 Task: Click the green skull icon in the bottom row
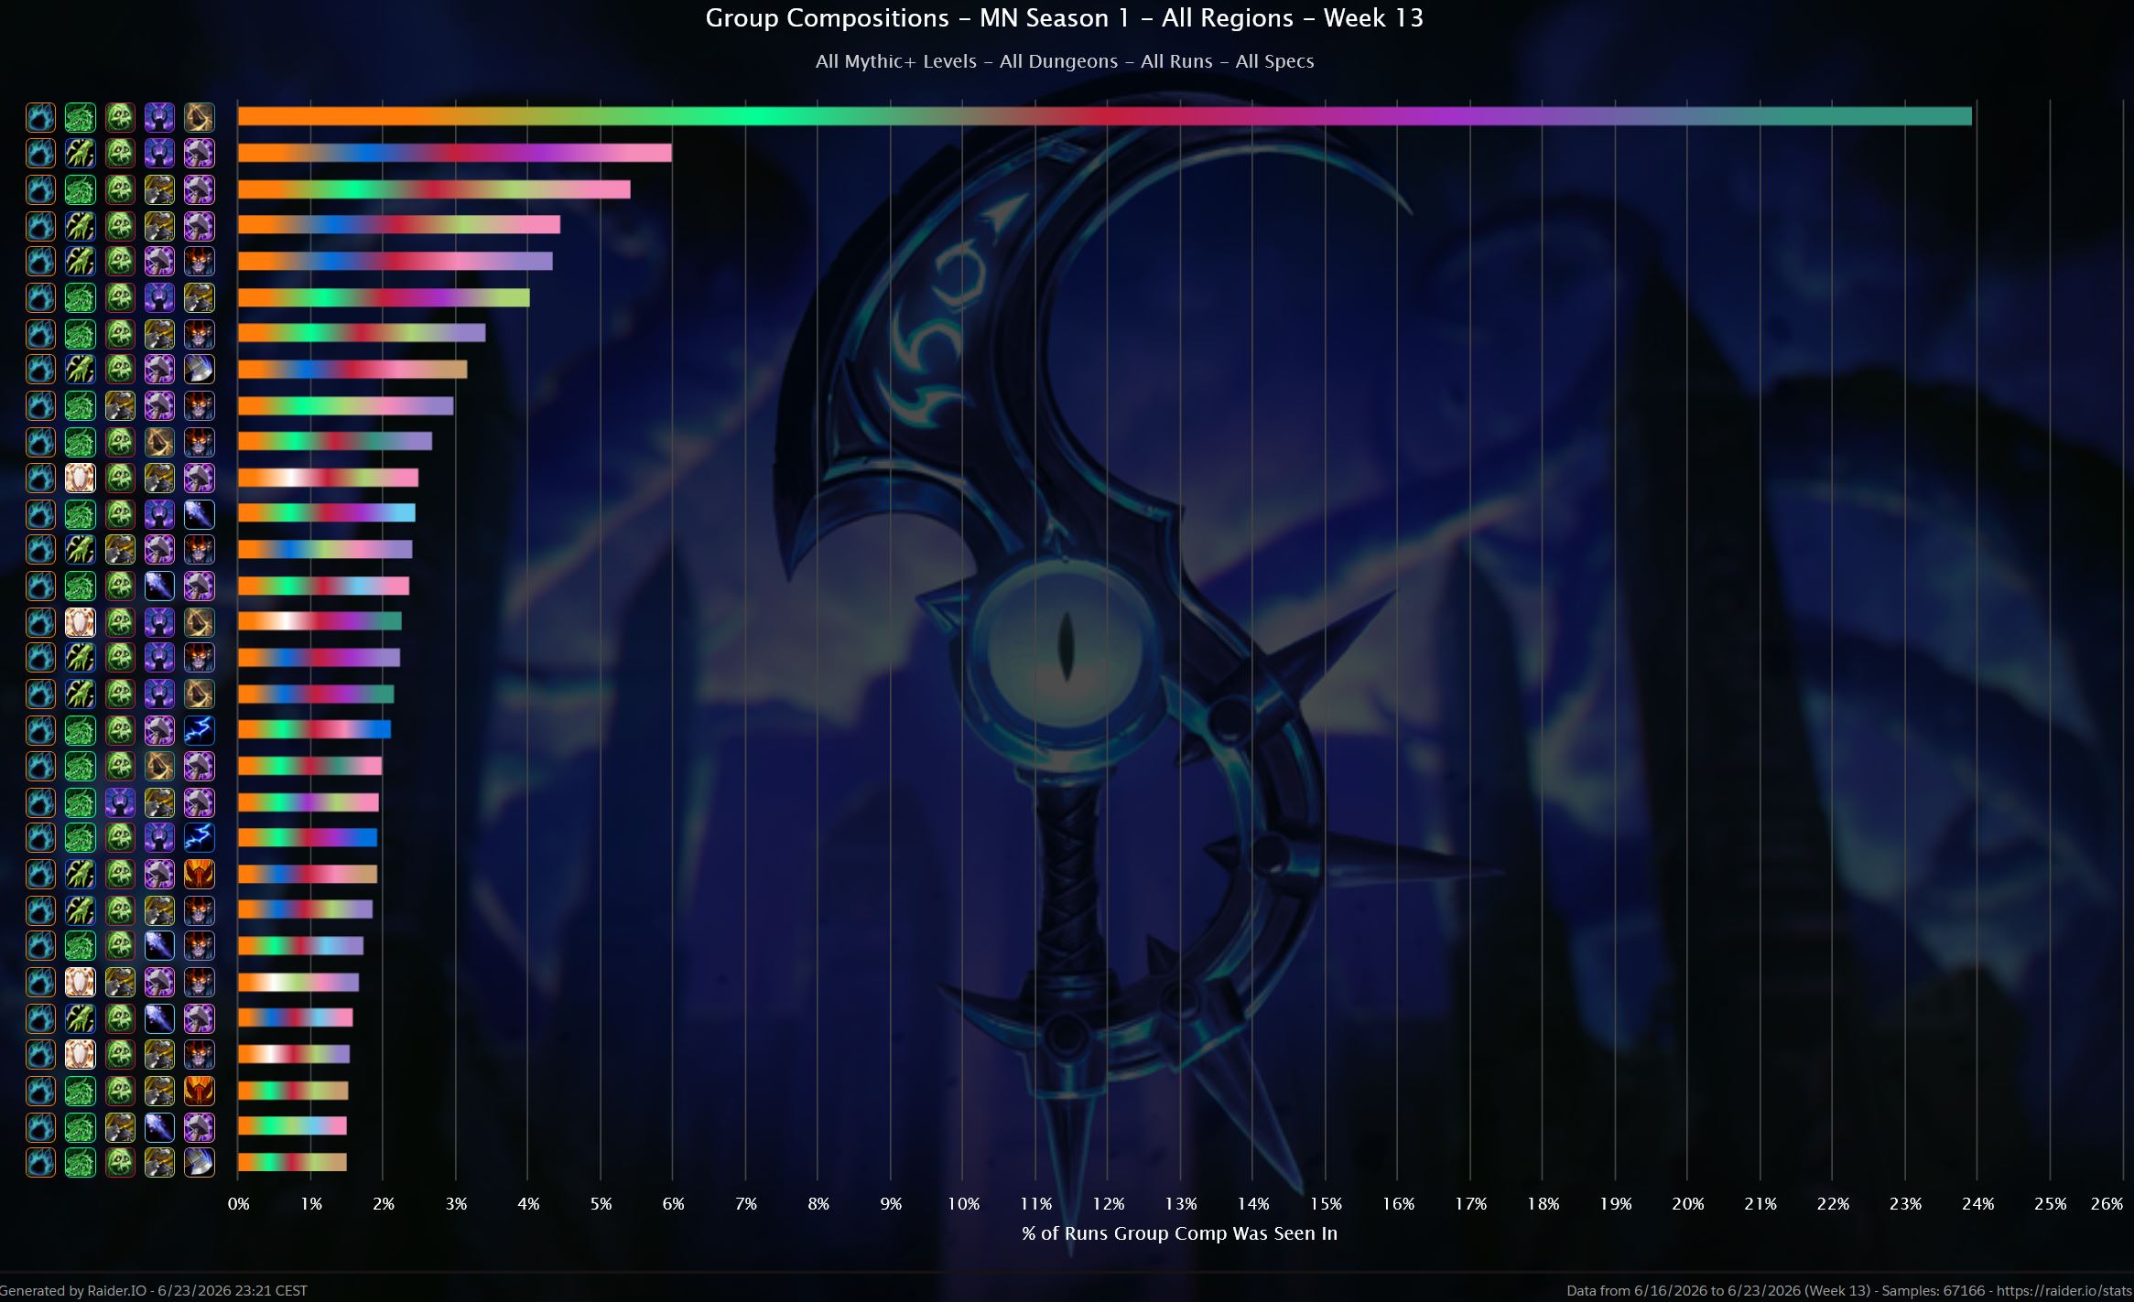[x=120, y=1162]
